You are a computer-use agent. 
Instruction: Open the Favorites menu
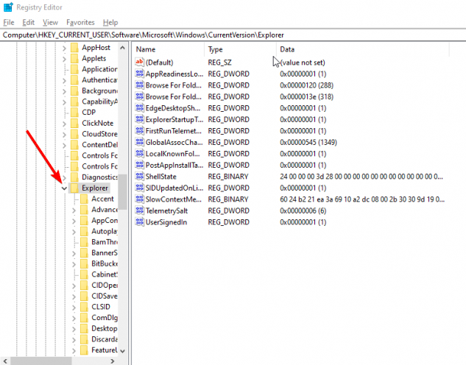pyautogui.click(x=80, y=23)
